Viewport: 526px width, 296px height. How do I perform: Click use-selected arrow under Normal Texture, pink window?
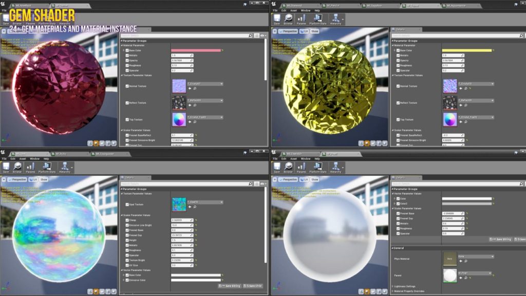tap(190, 88)
